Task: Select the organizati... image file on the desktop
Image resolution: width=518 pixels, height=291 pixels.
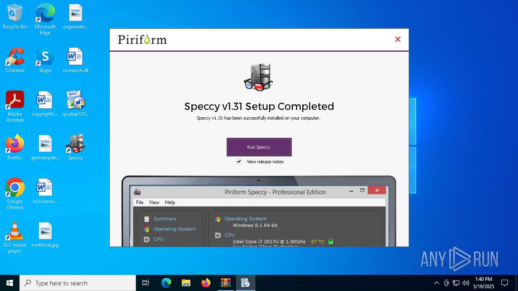Action: pos(75,17)
